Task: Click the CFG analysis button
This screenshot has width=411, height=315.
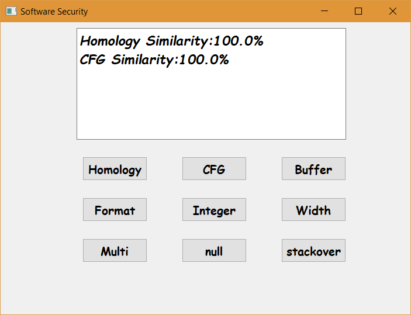Action: point(214,169)
